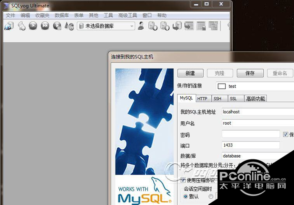Click the 新建 button
294x205 pixels.
point(190,73)
